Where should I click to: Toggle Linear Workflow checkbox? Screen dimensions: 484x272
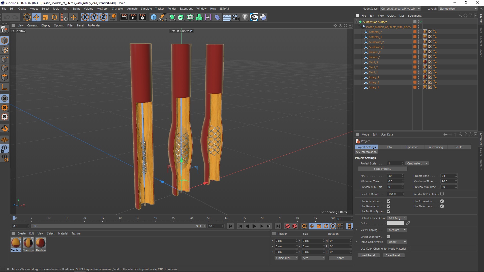(388, 237)
